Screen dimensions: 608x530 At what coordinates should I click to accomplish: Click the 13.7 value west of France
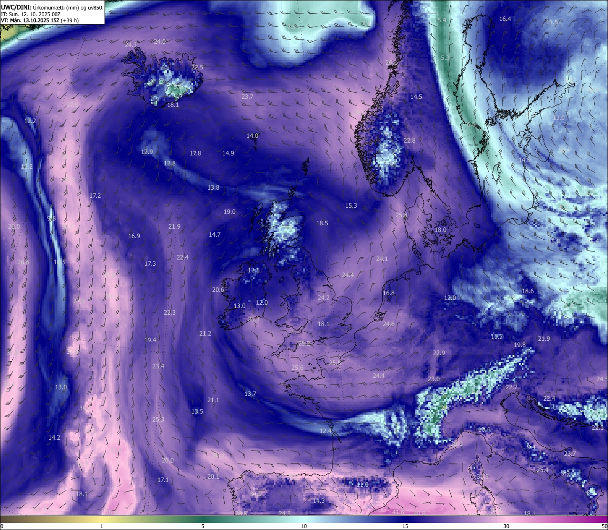tap(250, 394)
